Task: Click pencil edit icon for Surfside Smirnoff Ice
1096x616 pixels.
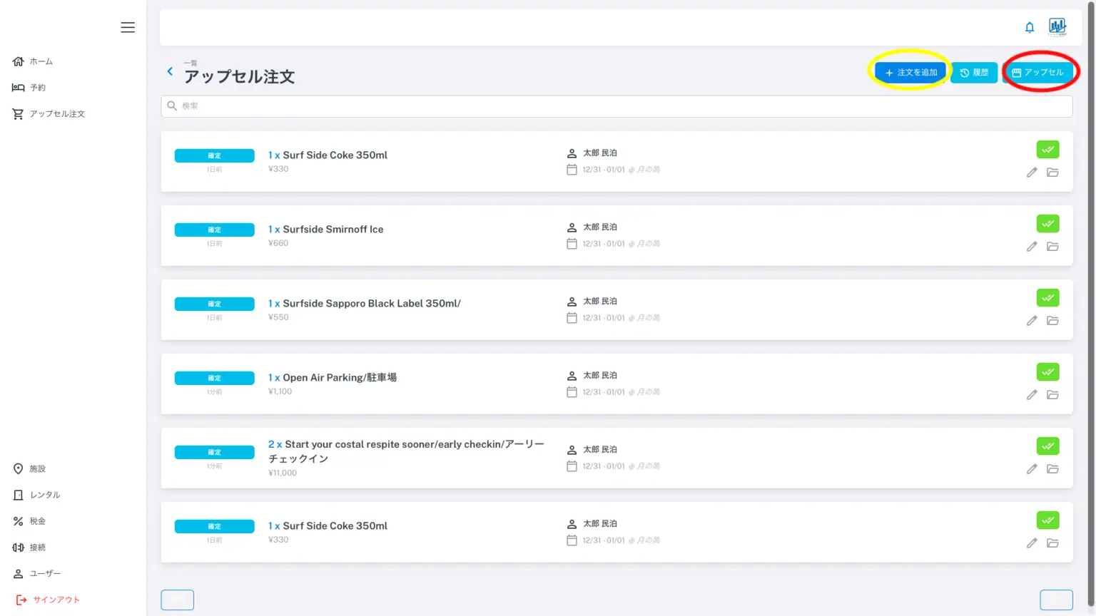Action: click(1032, 247)
